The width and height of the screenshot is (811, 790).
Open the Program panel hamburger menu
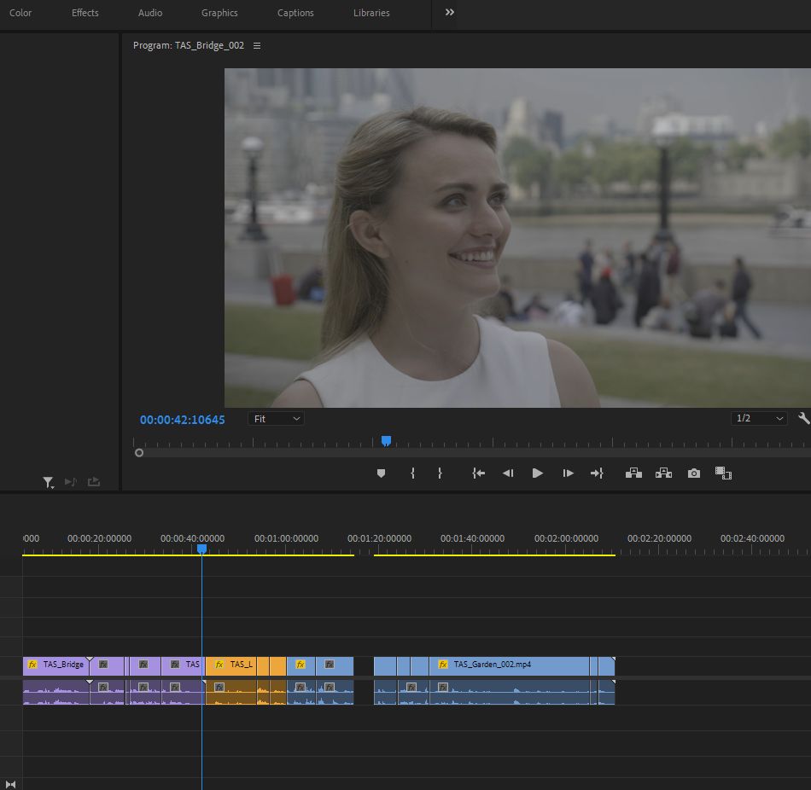pos(257,45)
